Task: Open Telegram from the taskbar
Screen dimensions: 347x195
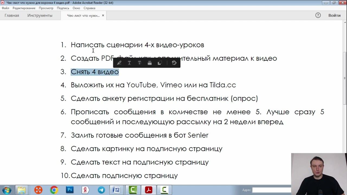Action: (101, 190)
